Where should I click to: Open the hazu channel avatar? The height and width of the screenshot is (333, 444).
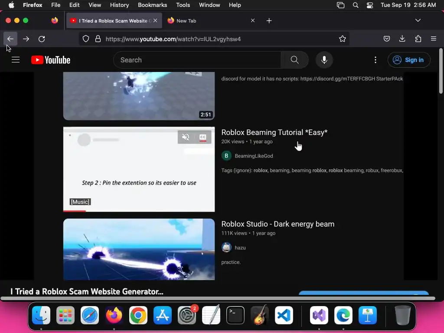click(226, 248)
